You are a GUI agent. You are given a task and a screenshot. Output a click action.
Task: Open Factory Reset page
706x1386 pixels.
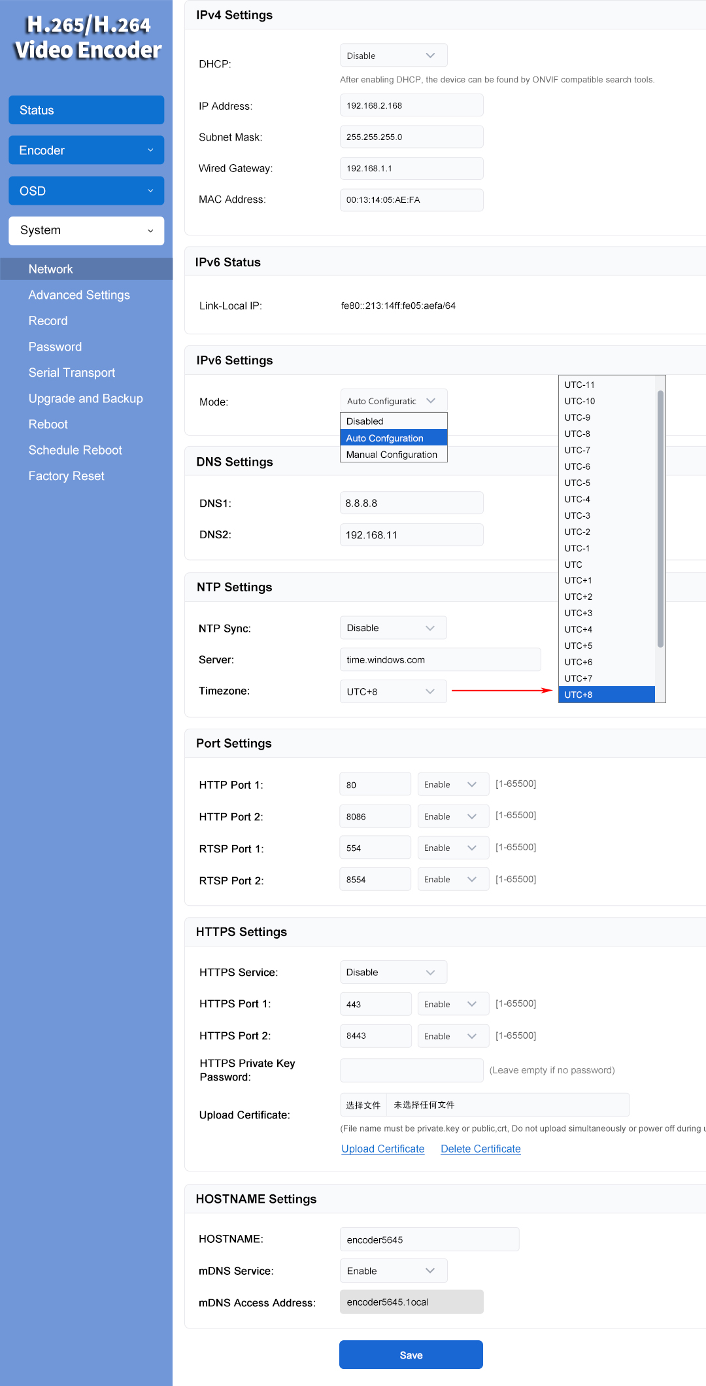[x=67, y=476]
